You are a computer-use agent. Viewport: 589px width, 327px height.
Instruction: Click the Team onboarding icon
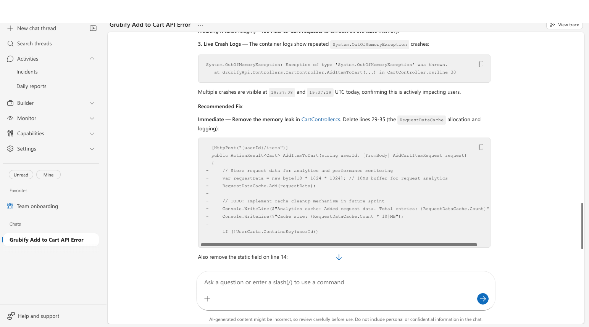point(10,206)
